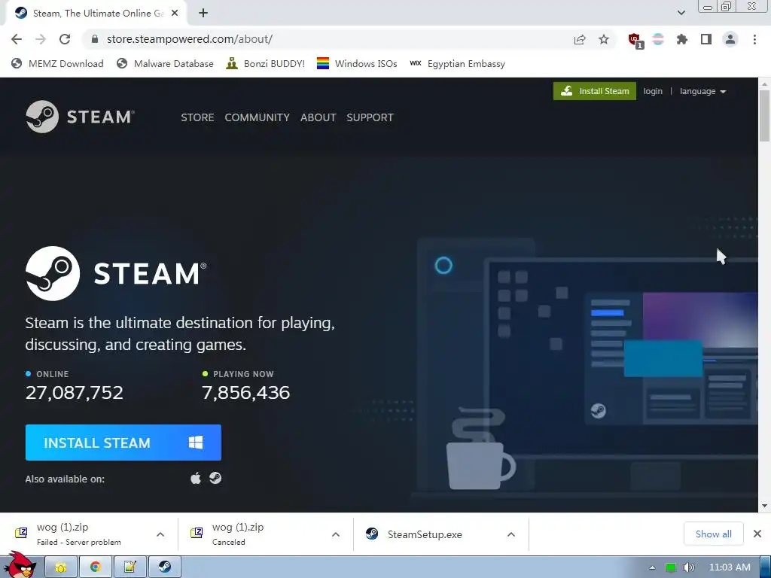Select the SteamOS download icon
The width and height of the screenshot is (771, 578).
[215, 478]
